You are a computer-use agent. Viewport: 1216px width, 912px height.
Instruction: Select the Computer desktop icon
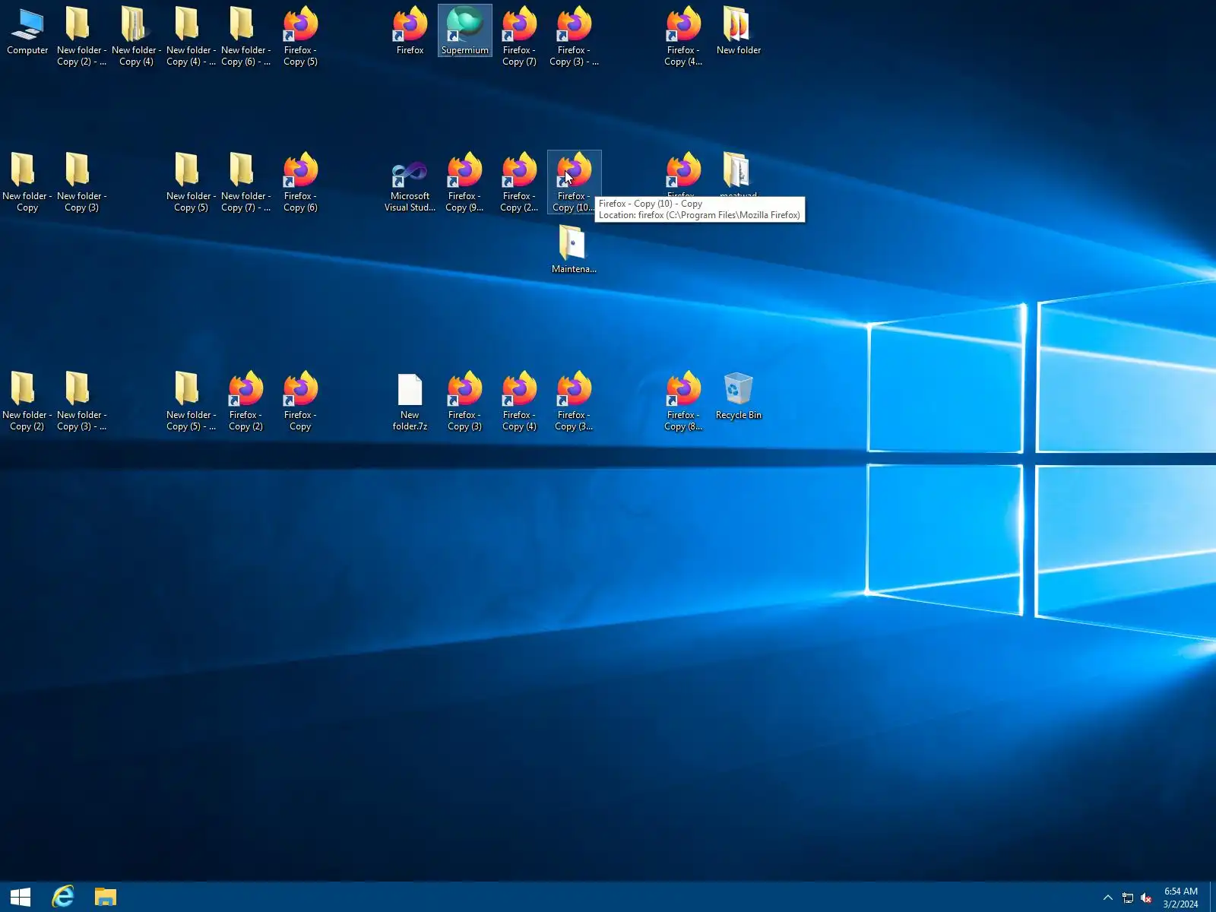27,31
